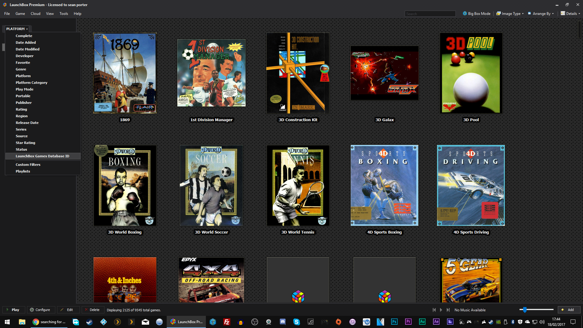Select the 1869 game cover
This screenshot has height=328, width=583.
click(125, 73)
